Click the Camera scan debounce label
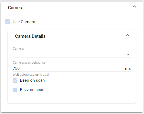The height and width of the screenshot is (114, 144). click(29, 63)
